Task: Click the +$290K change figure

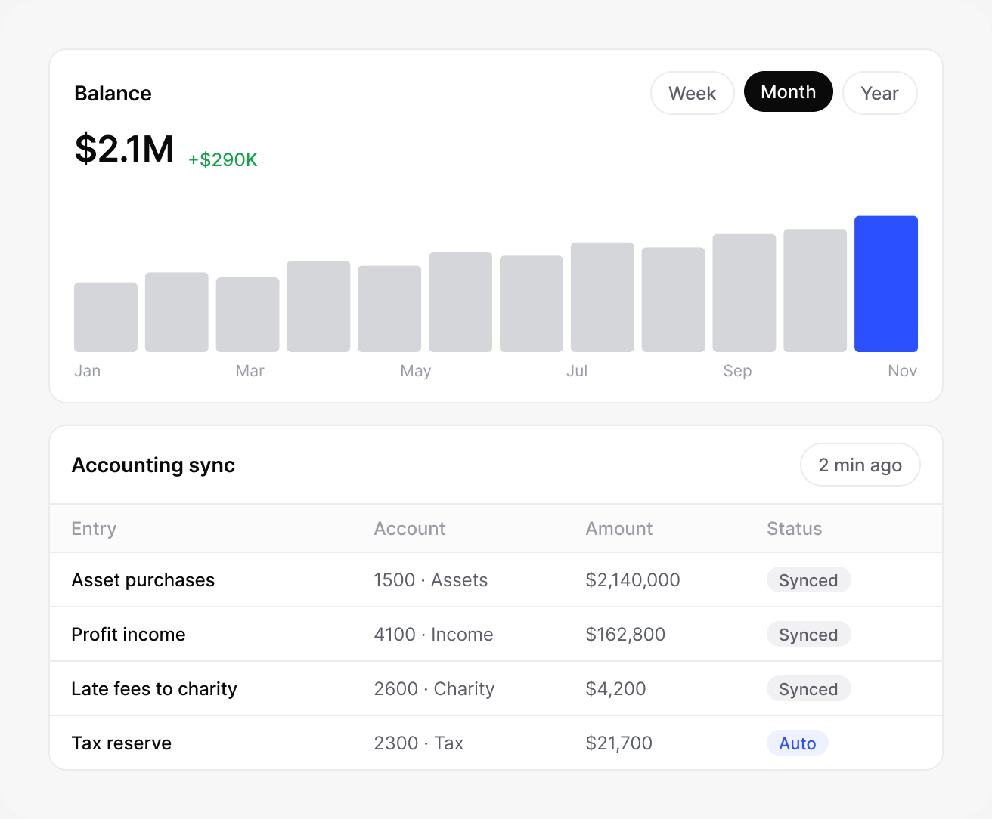Action: [x=223, y=160]
